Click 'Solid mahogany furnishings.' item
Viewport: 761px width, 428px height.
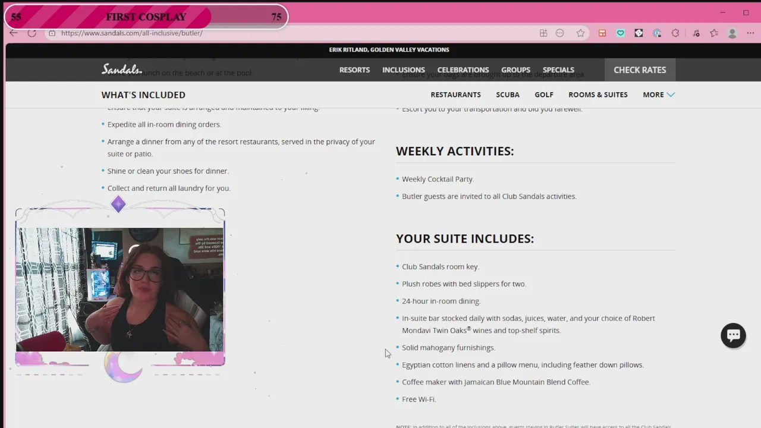(x=448, y=348)
